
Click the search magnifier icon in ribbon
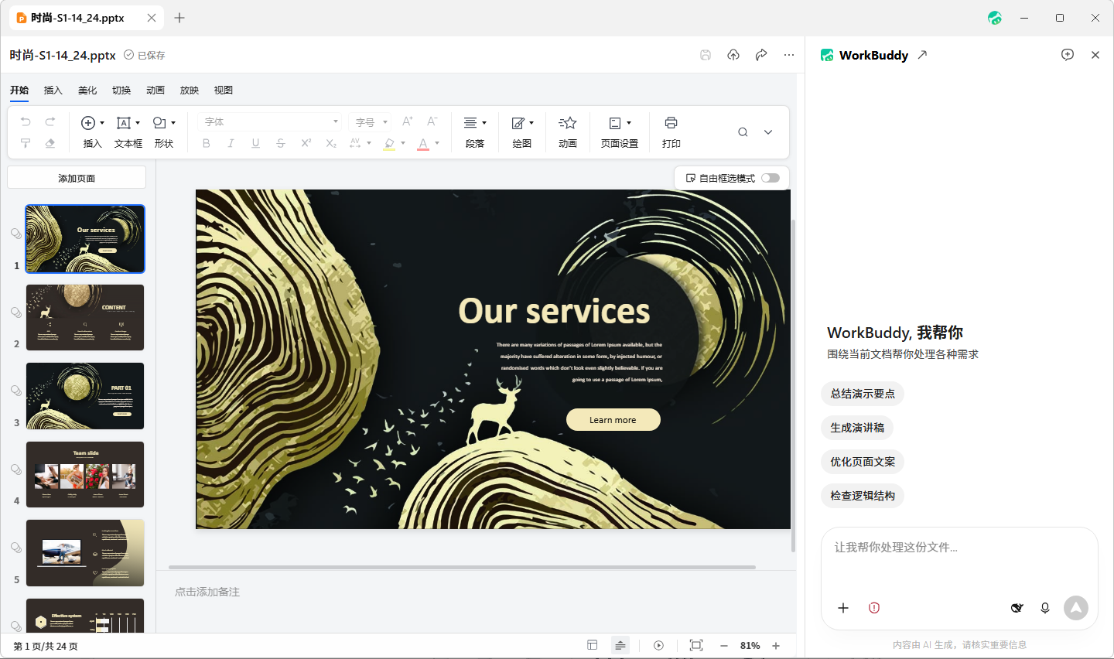tap(743, 132)
